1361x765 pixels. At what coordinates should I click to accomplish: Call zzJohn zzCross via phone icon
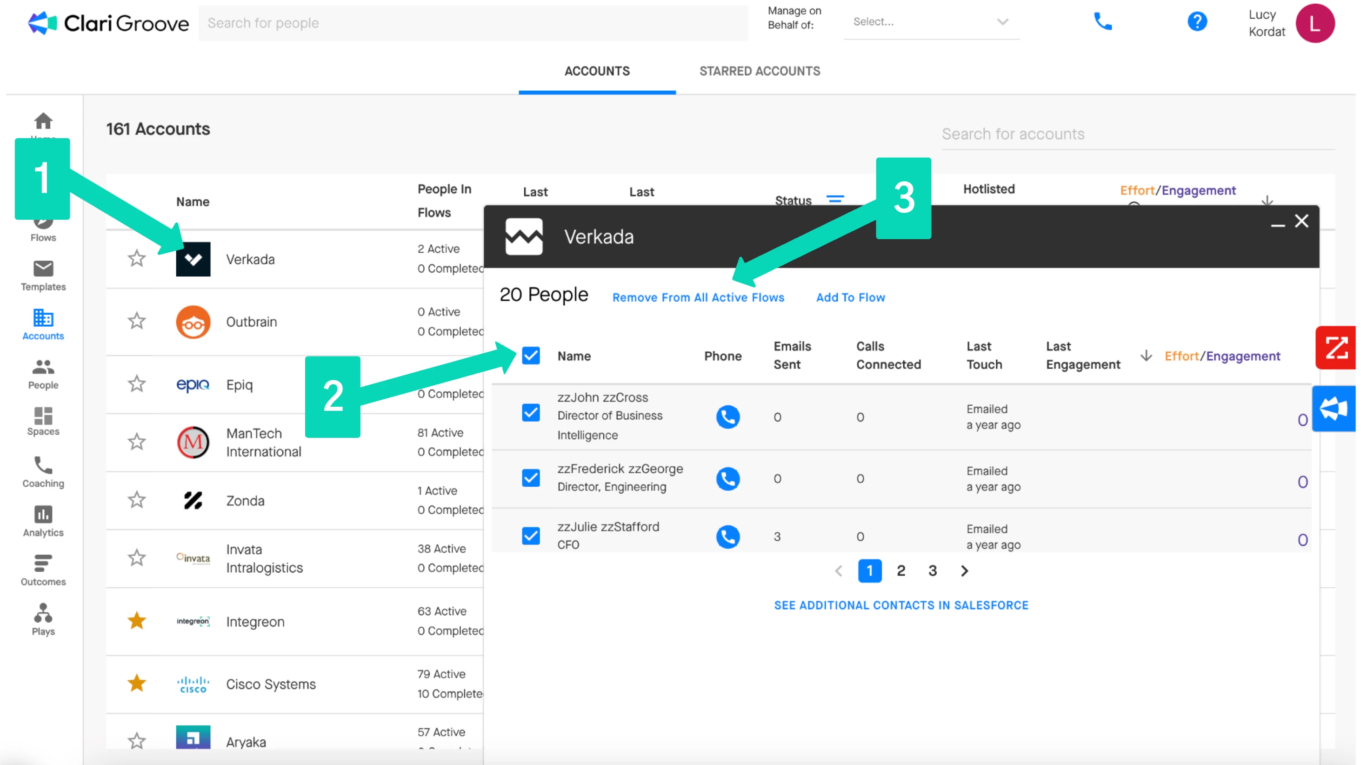tap(727, 417)
